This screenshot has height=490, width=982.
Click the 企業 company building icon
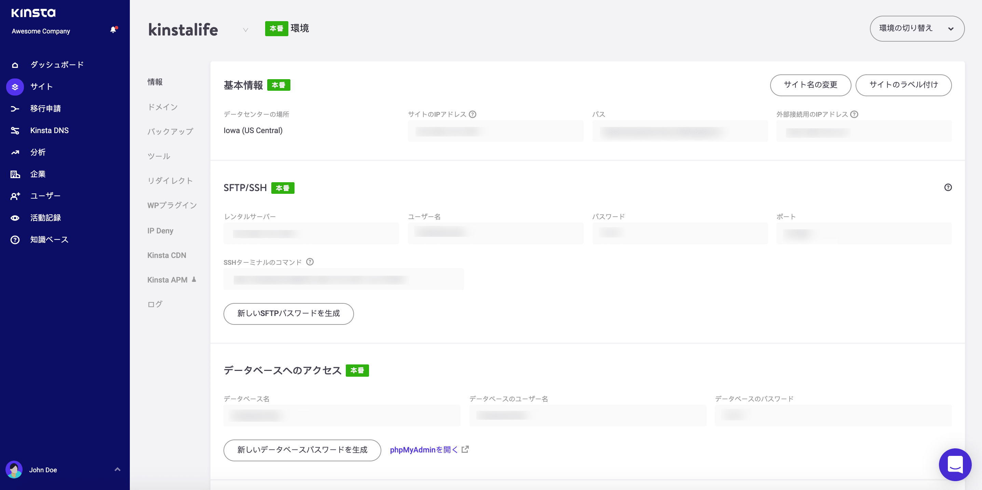(15, 174)
